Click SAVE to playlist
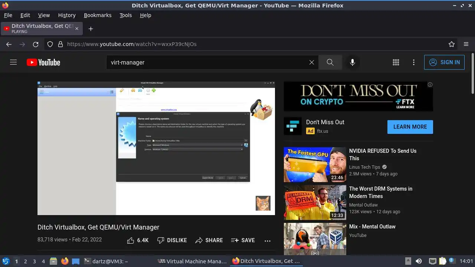 (x=243, y=240)
